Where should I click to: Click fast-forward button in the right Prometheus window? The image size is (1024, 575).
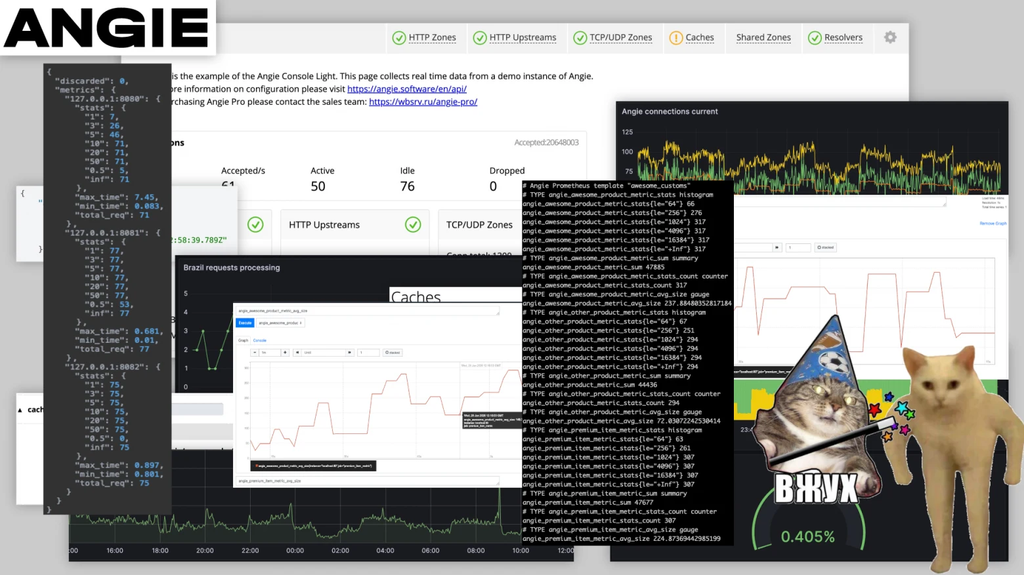click(x=777, y=247)
